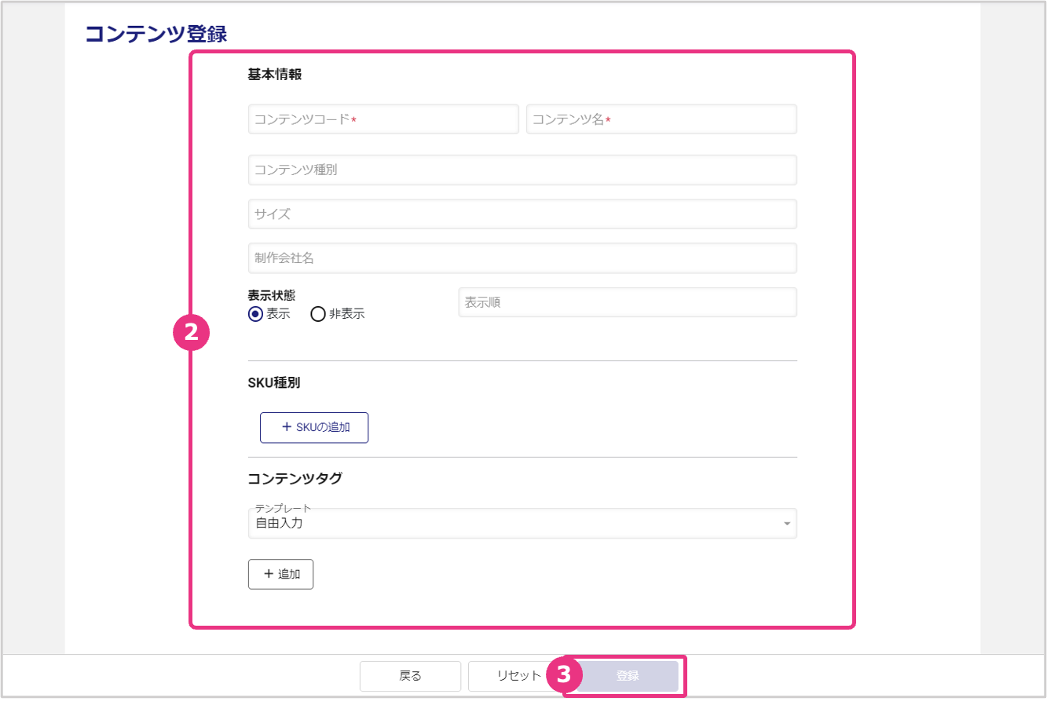Submit with the 登録 button
This screenshot has width=1047, height=705.
point(627,676)
